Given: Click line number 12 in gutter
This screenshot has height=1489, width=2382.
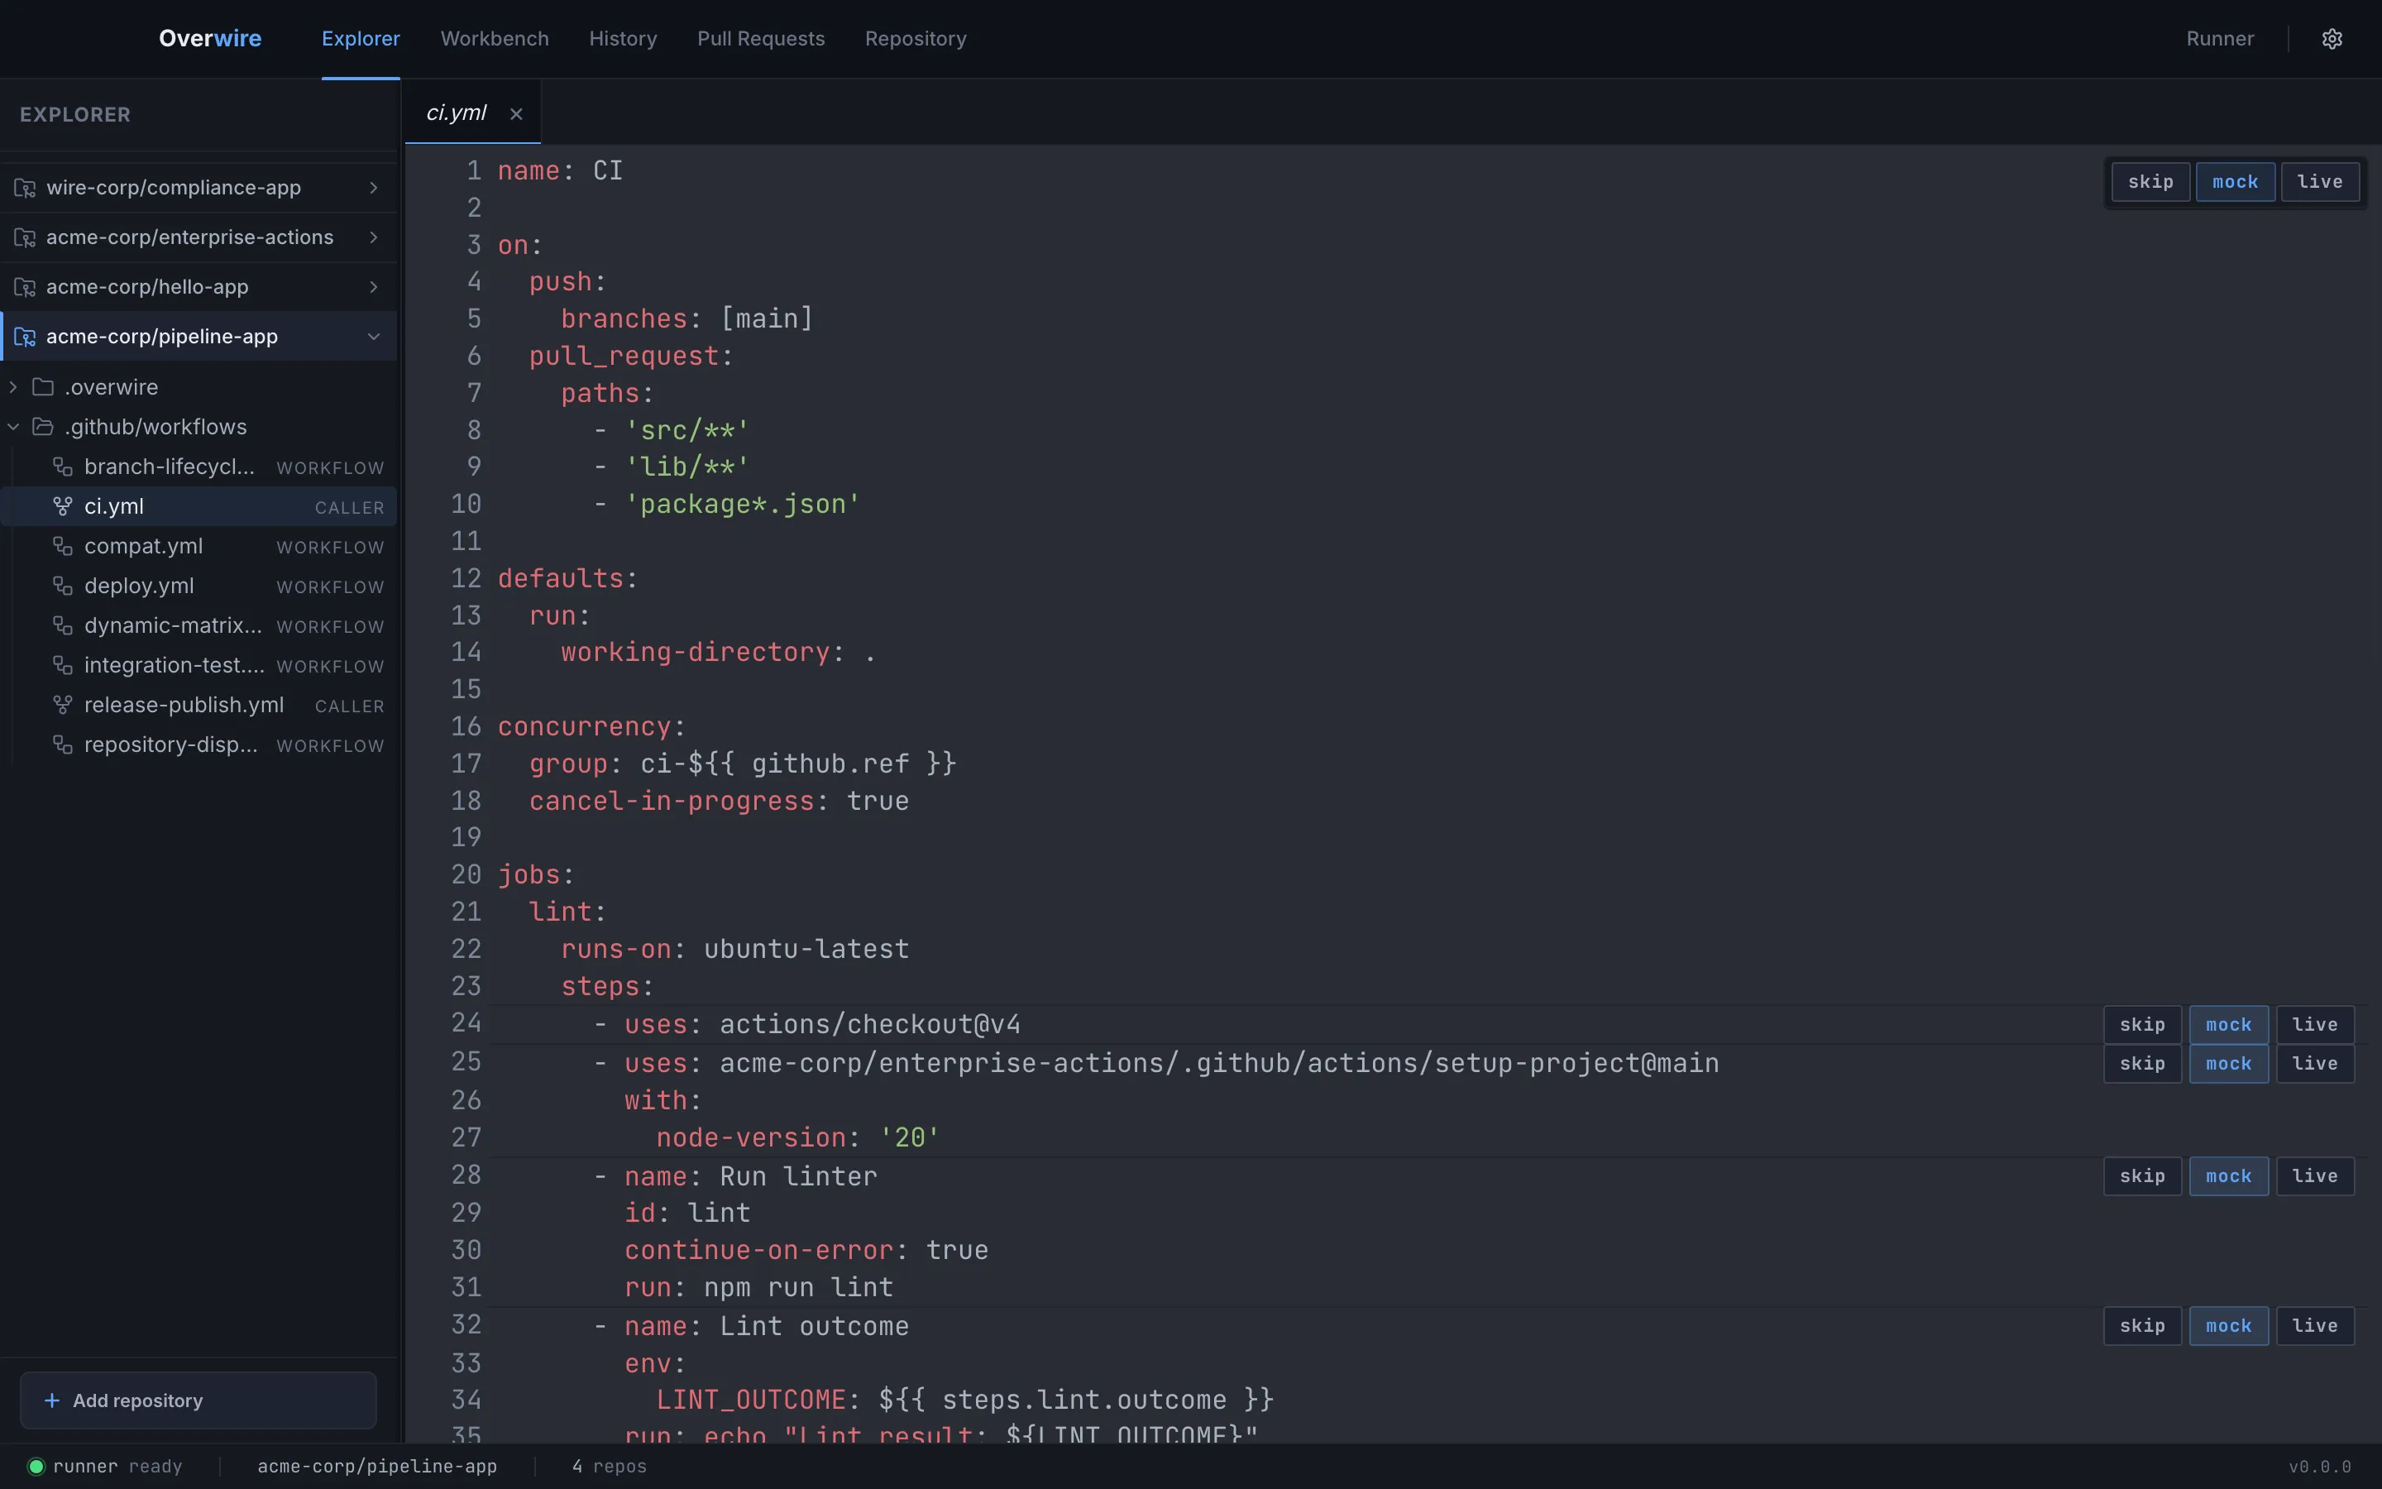Looking at the screenshot, I should [466, 578].
